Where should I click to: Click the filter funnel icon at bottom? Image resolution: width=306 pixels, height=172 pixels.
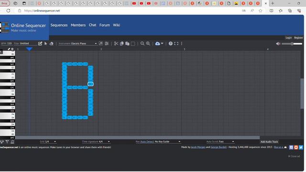coord(7,142)
